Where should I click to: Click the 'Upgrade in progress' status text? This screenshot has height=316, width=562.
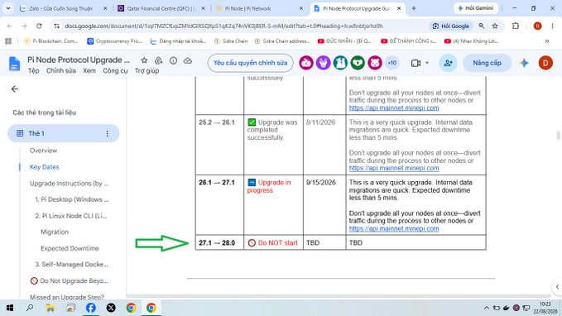pyautogui.click(x=269, y=186)
